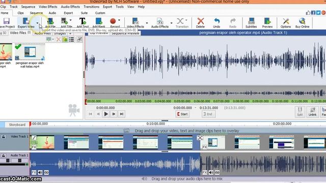This screenshot has width=326, height=183.
Task: Click the End marker button
Action: [208, 114]
